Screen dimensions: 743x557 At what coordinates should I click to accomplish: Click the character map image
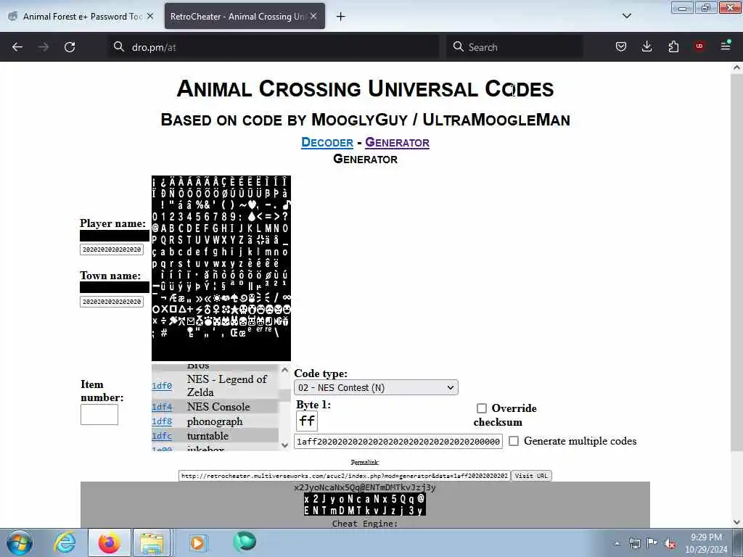coord(221,268)
